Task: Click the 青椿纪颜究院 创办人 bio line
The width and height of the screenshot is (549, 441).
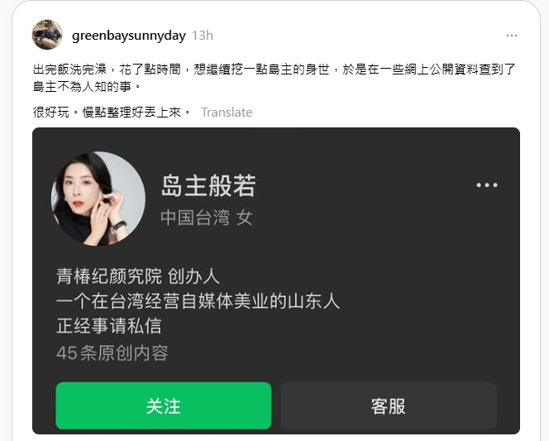Action: pos(138,276)
